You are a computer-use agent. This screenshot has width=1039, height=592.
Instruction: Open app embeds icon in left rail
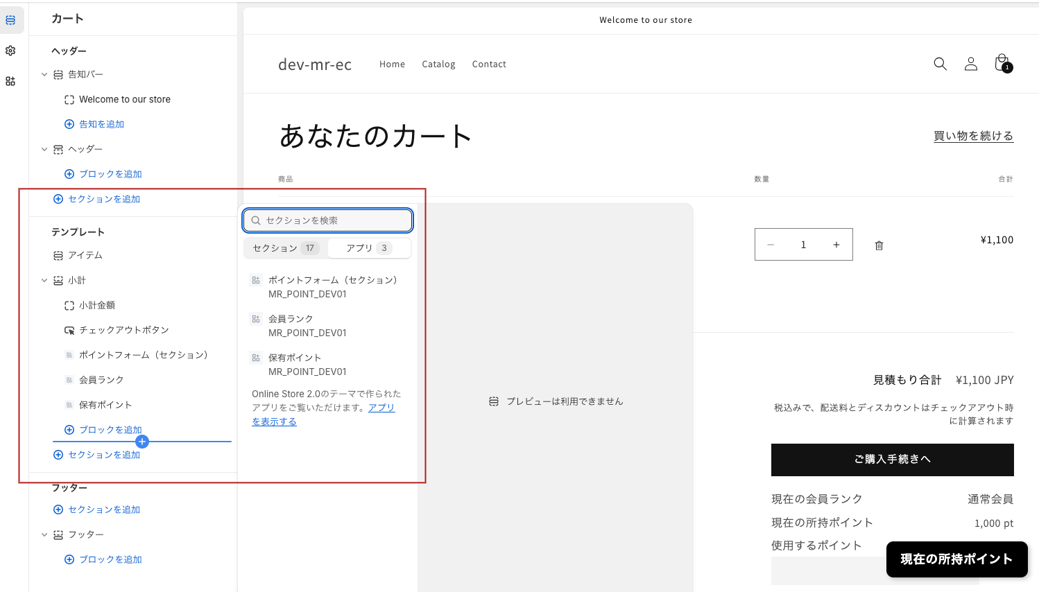coord(10,81)
